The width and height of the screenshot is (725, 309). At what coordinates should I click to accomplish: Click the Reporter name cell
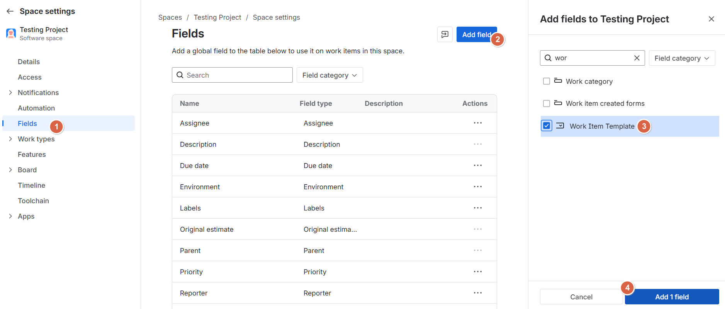[x=194, y=293]
